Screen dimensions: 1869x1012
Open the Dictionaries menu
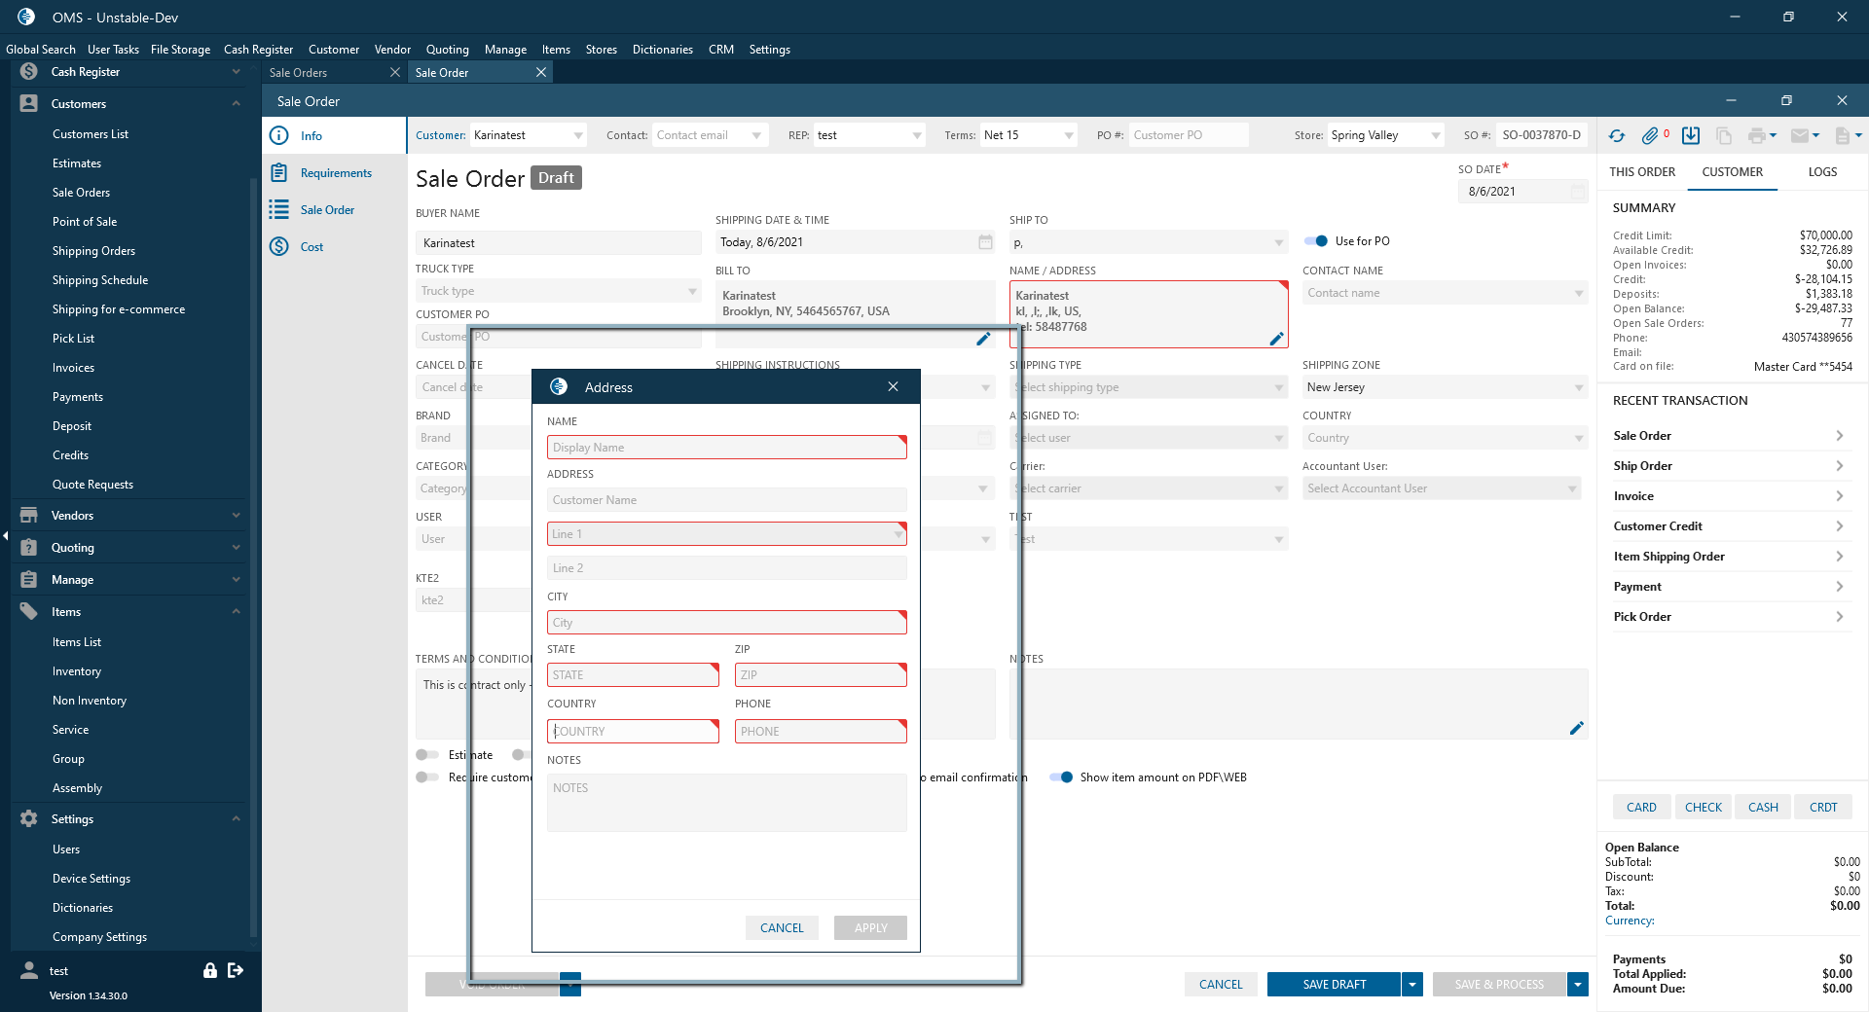click(x=662, y=50)
